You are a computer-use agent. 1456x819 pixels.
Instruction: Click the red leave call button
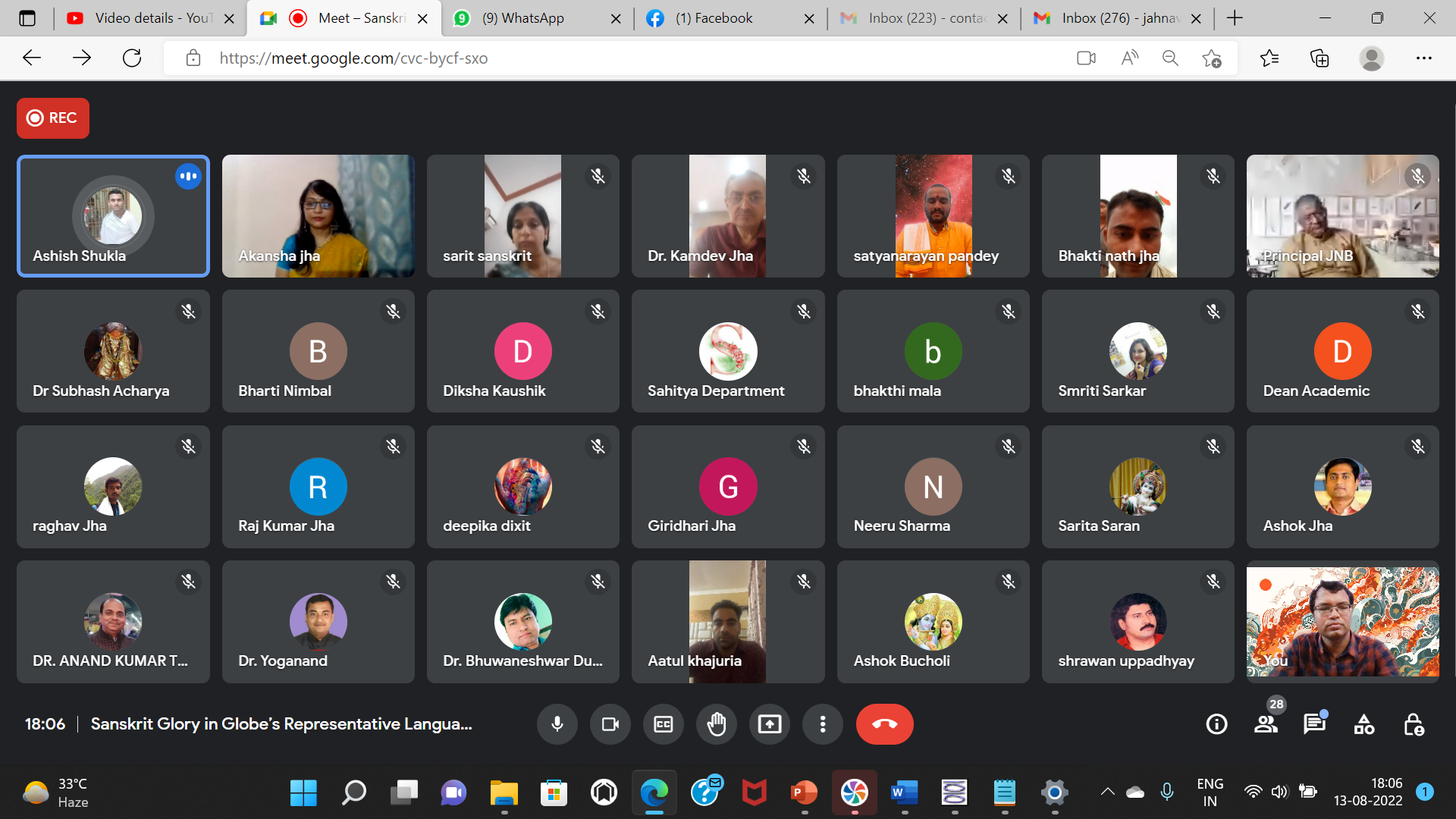(x=884, y=724)
